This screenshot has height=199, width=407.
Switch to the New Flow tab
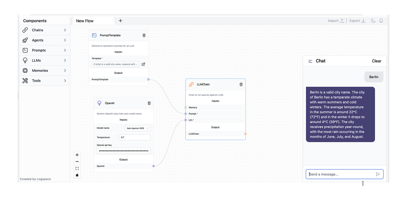[85, 21]
